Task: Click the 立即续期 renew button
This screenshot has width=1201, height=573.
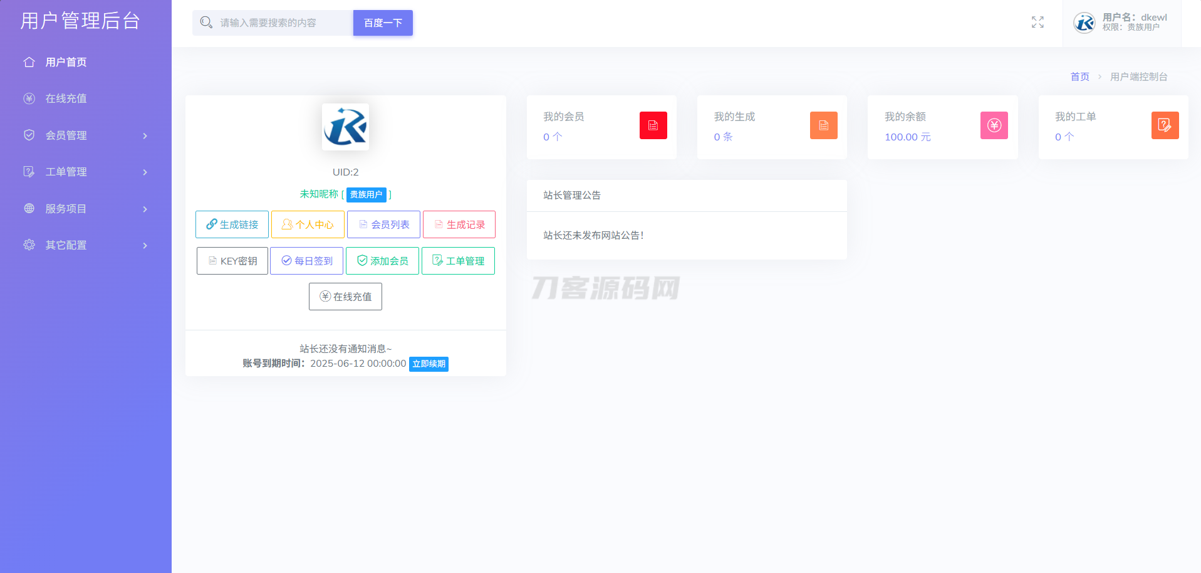Action: (x=429, y=364)
